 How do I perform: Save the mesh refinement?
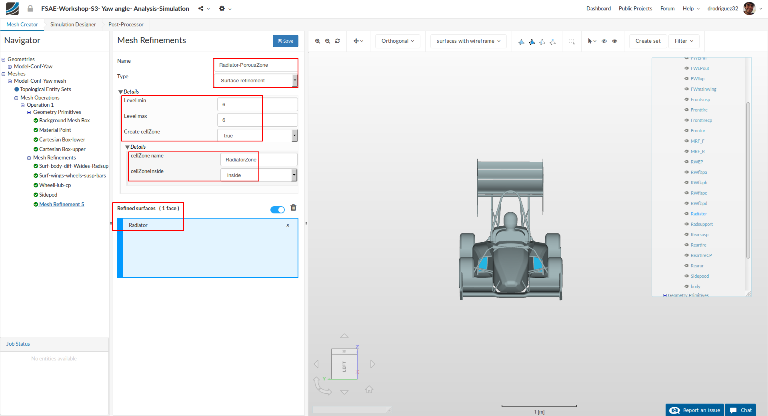[286, 41]
